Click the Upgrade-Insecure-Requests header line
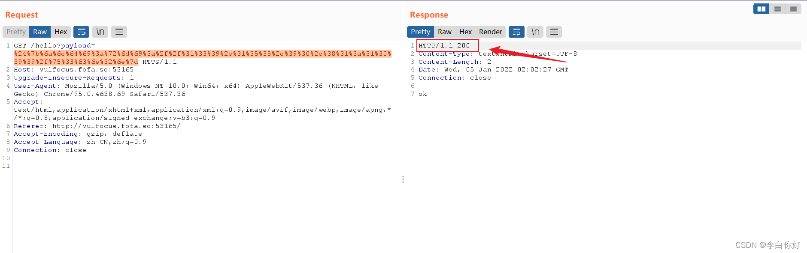Image resolution: width=807 pixels, height=253 pixels. tap(73, 77)
